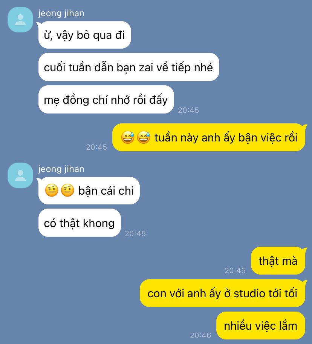Click the top 'jeong jihan' sender name
Image resolution: width=312 pixels, height=344 pixels.
[x=61, y=13]
